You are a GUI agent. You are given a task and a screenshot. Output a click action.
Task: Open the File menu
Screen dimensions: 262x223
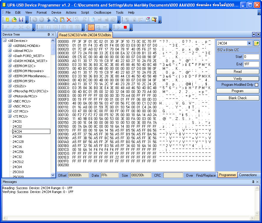click(x=8, y=12)
